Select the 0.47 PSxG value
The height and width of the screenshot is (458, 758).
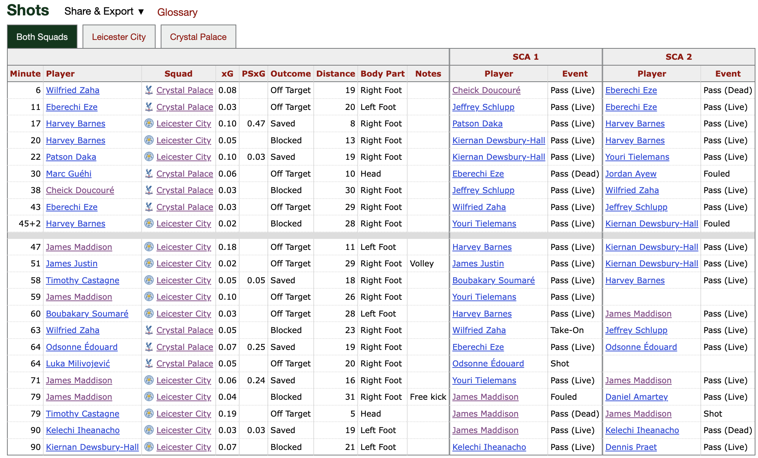pyautogui.click(x=256, y=123)
